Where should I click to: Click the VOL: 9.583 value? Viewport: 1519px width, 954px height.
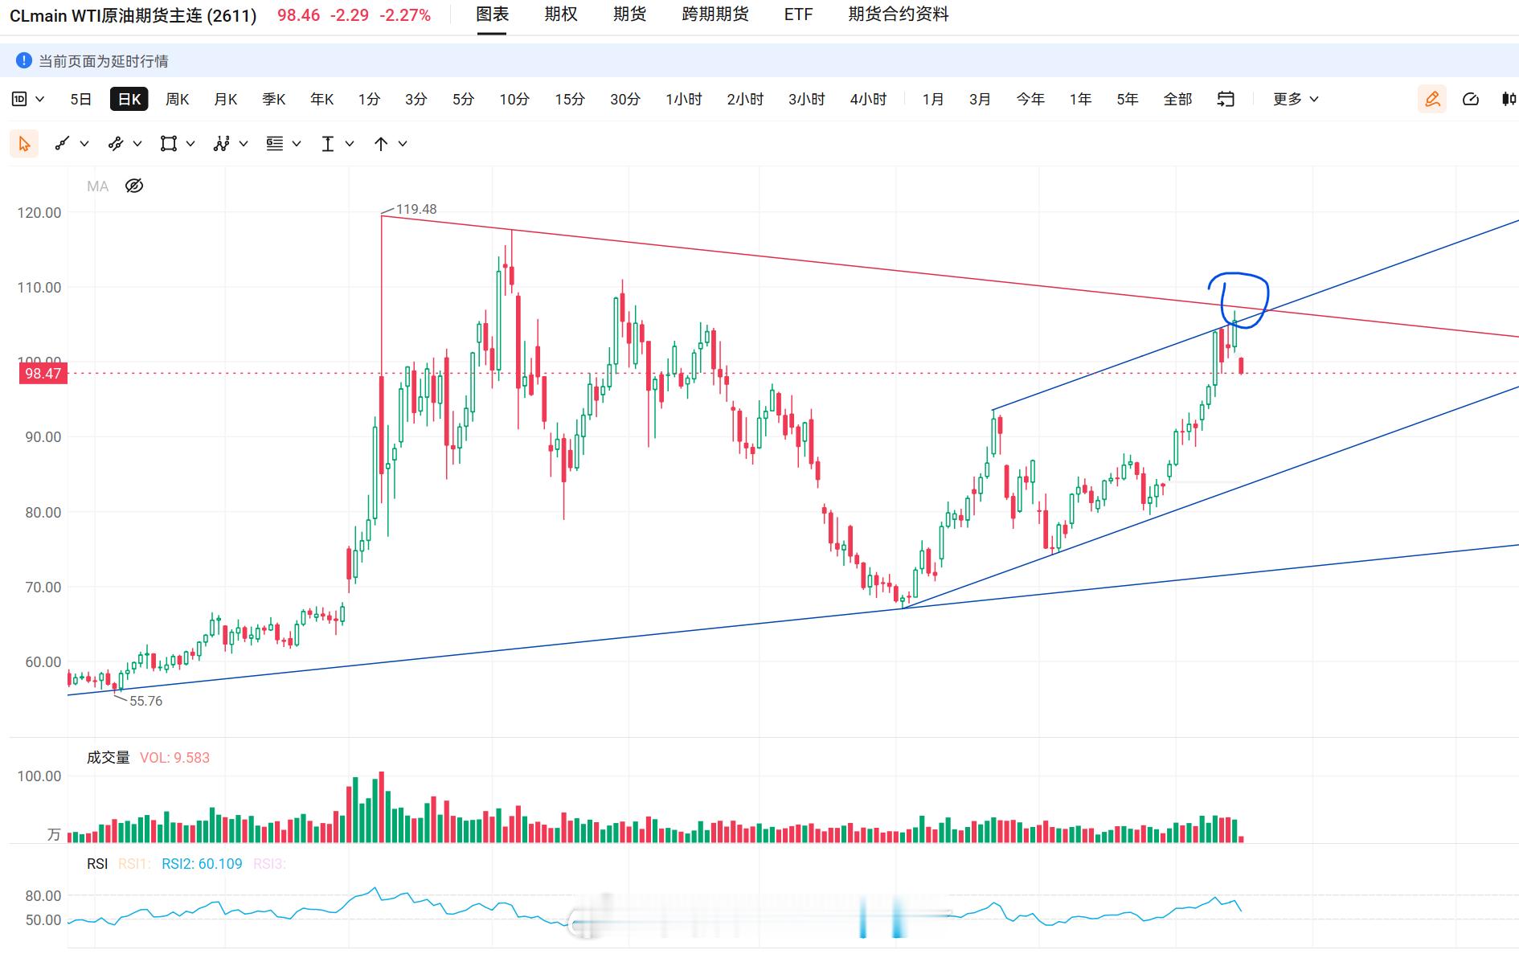point(174,758)
